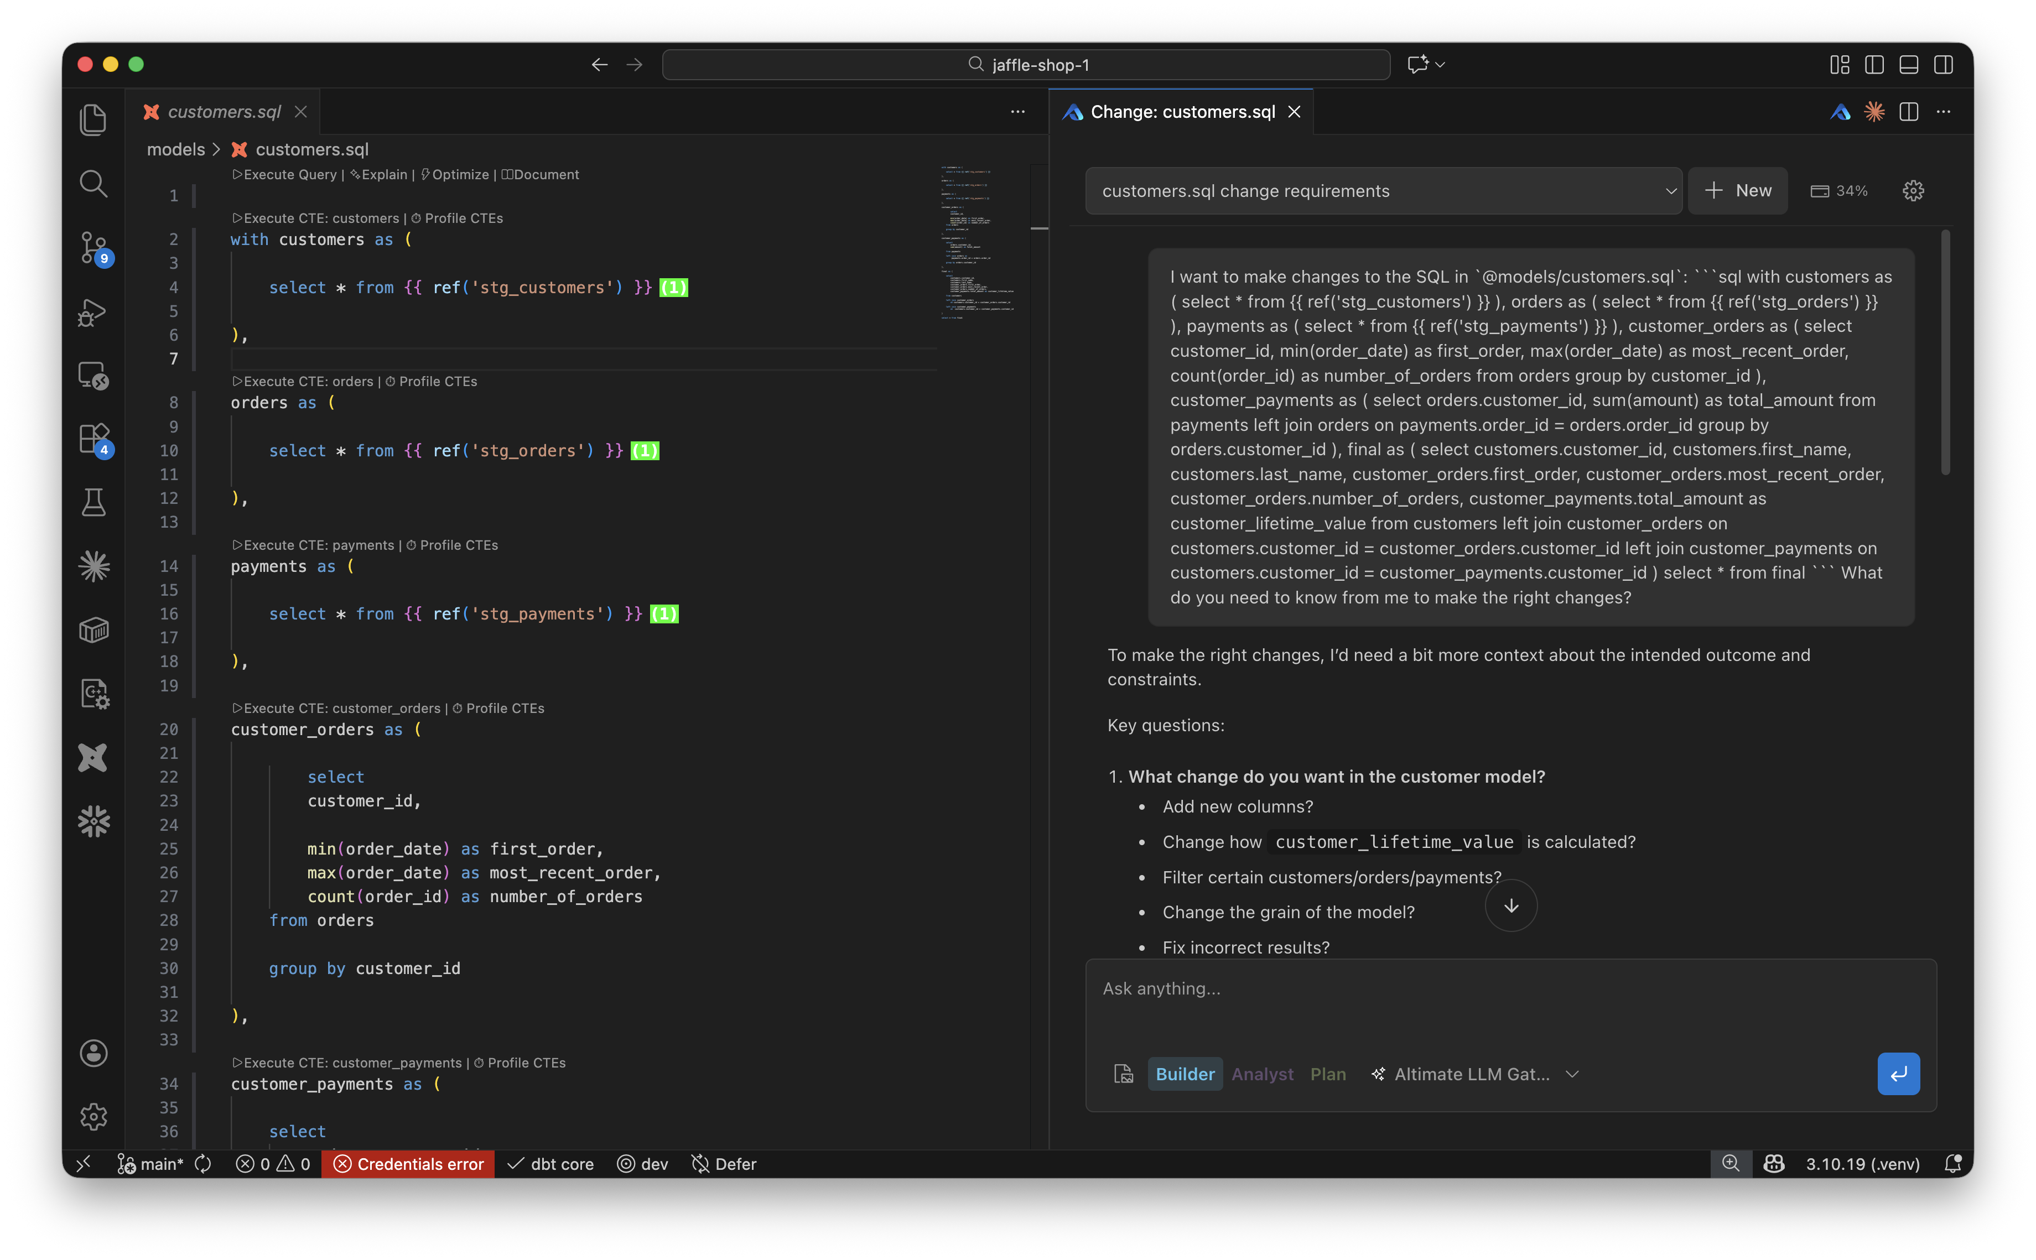
Task: Toggle secondary side bar visibility
Action: tap(1944, 64)
